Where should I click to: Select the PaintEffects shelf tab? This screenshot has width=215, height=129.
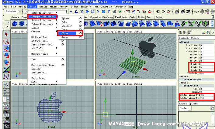[x=121, y=17]
